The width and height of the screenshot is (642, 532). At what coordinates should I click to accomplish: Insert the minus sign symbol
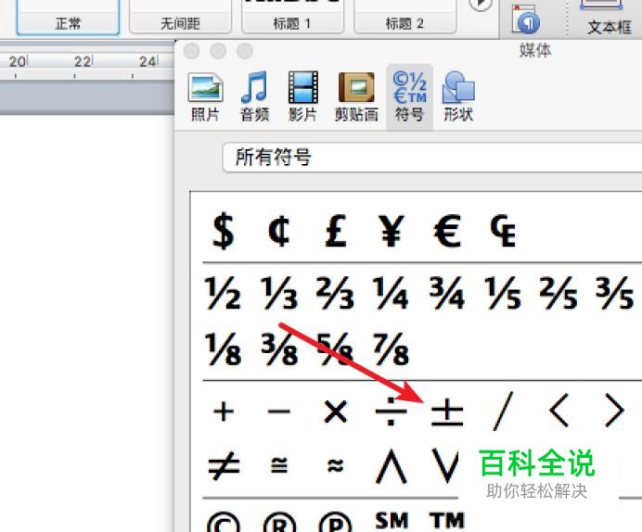[279, 412]
